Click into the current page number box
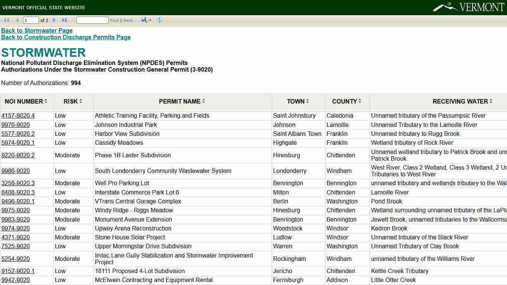Image resolution: width=507 pixels, height=285 pixels. (31, 20)
